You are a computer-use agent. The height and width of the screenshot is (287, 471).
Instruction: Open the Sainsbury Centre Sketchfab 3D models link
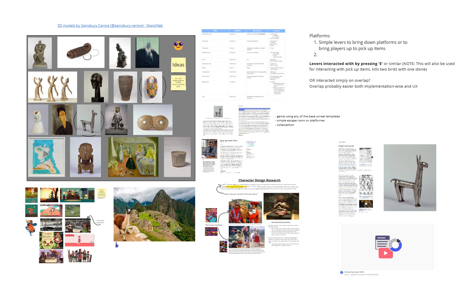(x=110, y=26)
